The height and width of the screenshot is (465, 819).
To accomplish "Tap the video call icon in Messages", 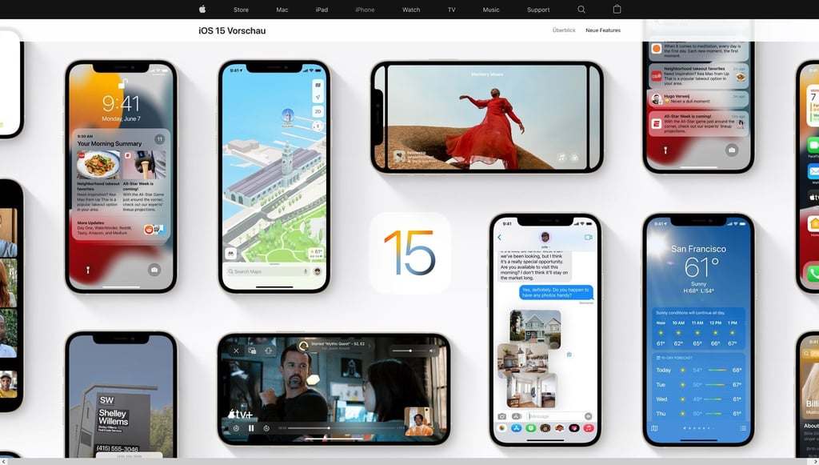I will [589, 237].
